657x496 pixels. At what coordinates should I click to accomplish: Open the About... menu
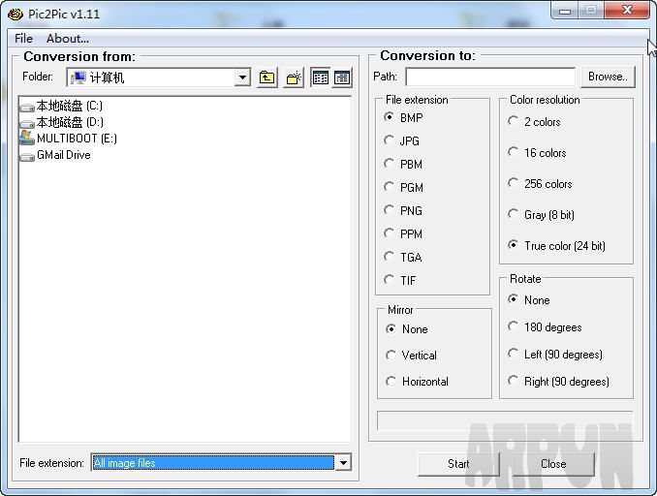(x=68, y=39)
